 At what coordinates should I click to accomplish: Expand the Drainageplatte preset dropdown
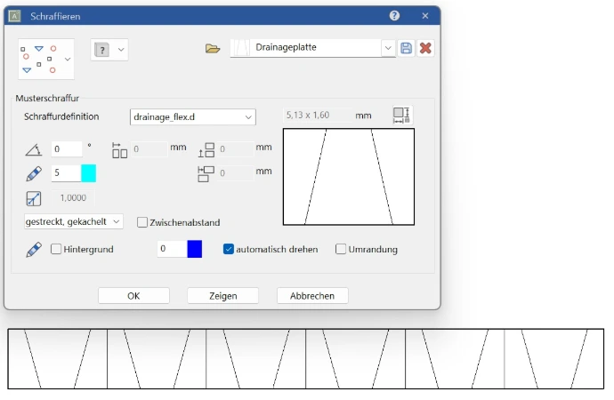pos(388,48)
